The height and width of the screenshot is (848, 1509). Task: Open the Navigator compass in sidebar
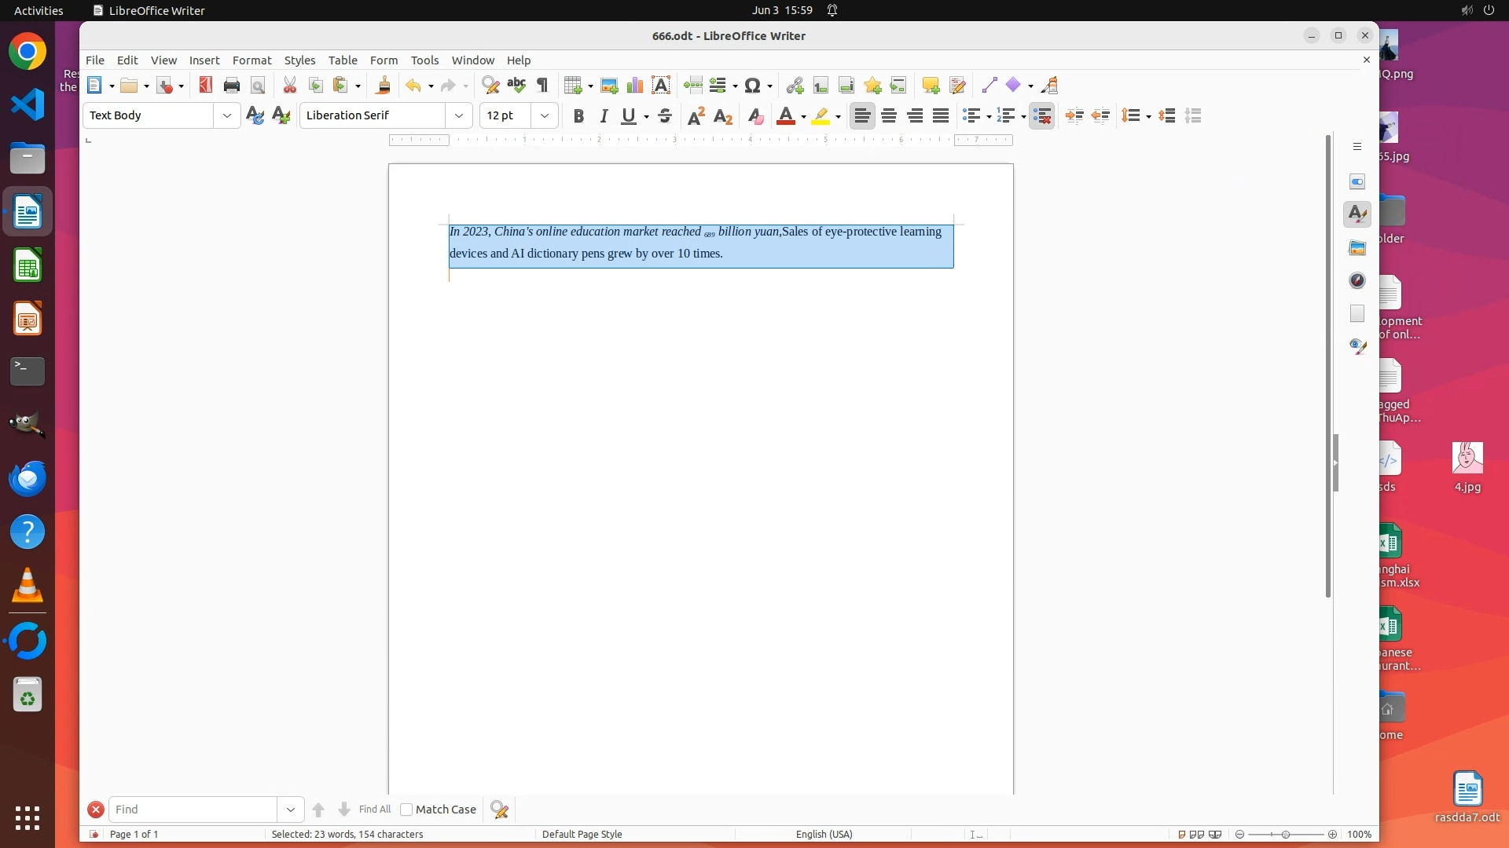[x=1357, y=281]
